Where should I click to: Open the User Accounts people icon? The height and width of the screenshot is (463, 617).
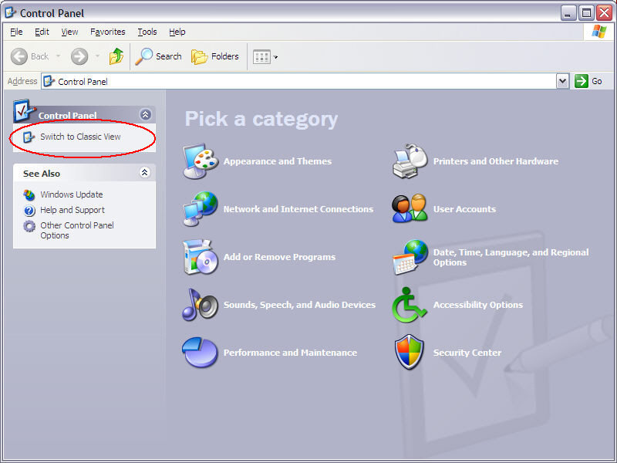pos(410,208)
